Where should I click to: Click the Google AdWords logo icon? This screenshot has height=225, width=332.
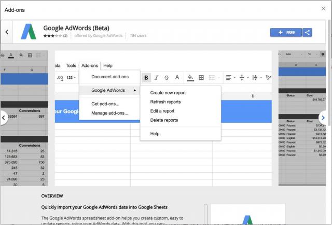point(29,32)
